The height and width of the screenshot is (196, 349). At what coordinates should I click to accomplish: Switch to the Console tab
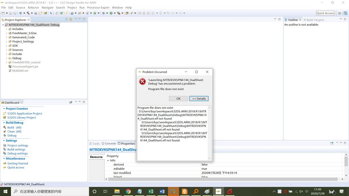(109, 144)
